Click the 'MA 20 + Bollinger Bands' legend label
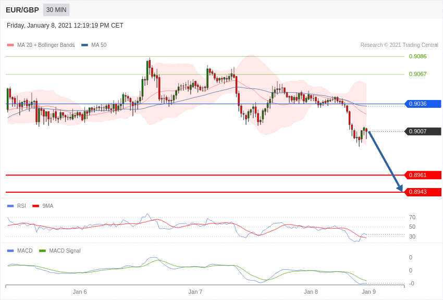The width and height of the screenshot is (443, 300). [x=46, y=45]
